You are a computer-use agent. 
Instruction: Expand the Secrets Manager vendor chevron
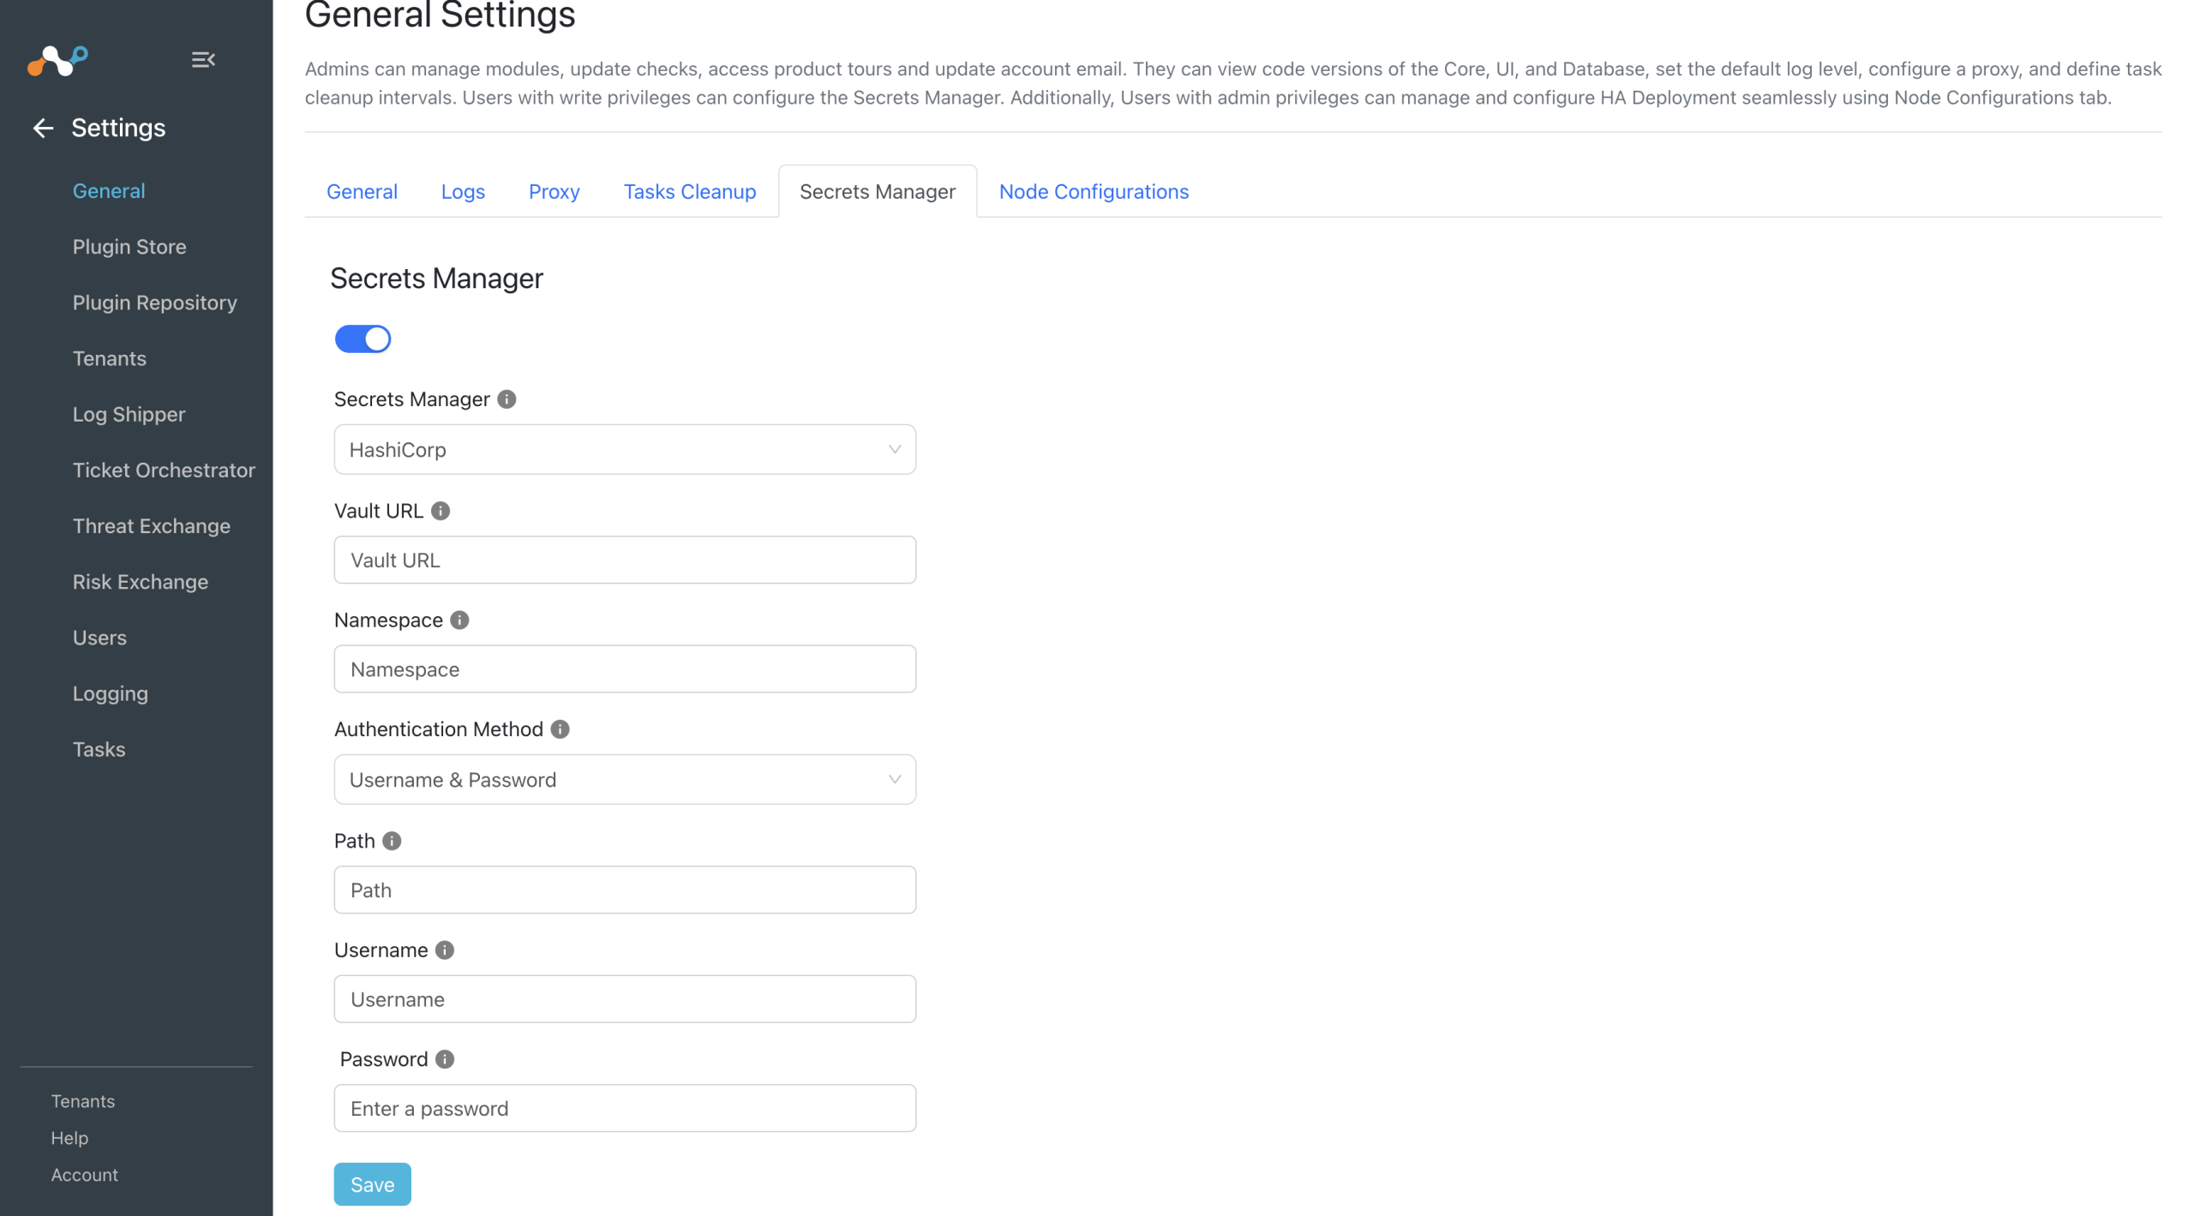point(894,449)
